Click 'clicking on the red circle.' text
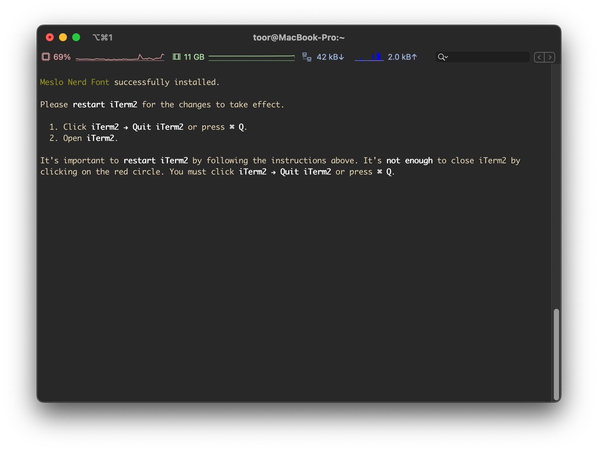 (x=102, y=172)
